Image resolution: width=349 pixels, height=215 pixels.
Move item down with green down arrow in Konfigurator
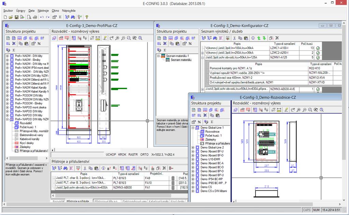264,38
